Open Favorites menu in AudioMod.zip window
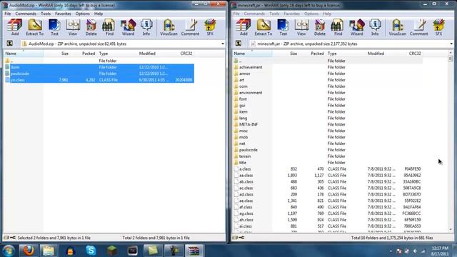The image size is (457, 257). coord(63,14)
